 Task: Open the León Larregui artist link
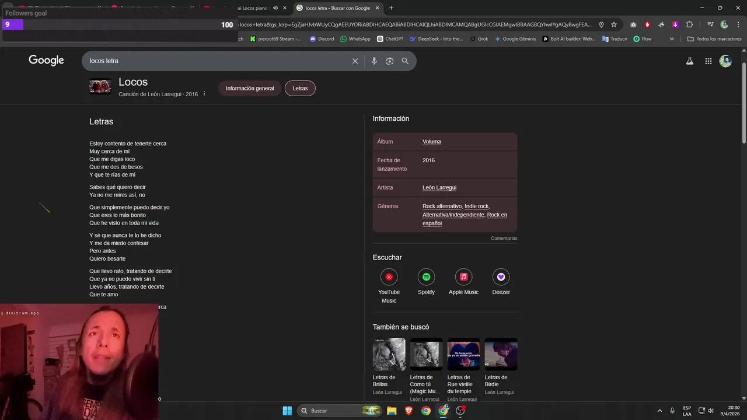point(439,188)
